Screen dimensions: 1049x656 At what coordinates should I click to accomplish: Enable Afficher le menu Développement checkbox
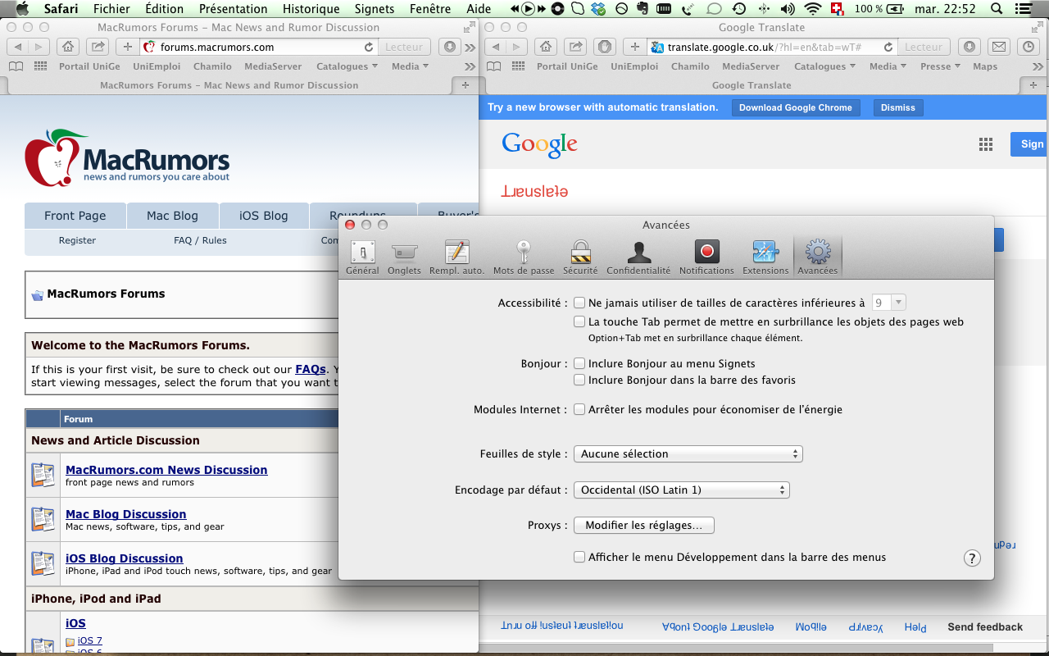(x=579, y=557)
